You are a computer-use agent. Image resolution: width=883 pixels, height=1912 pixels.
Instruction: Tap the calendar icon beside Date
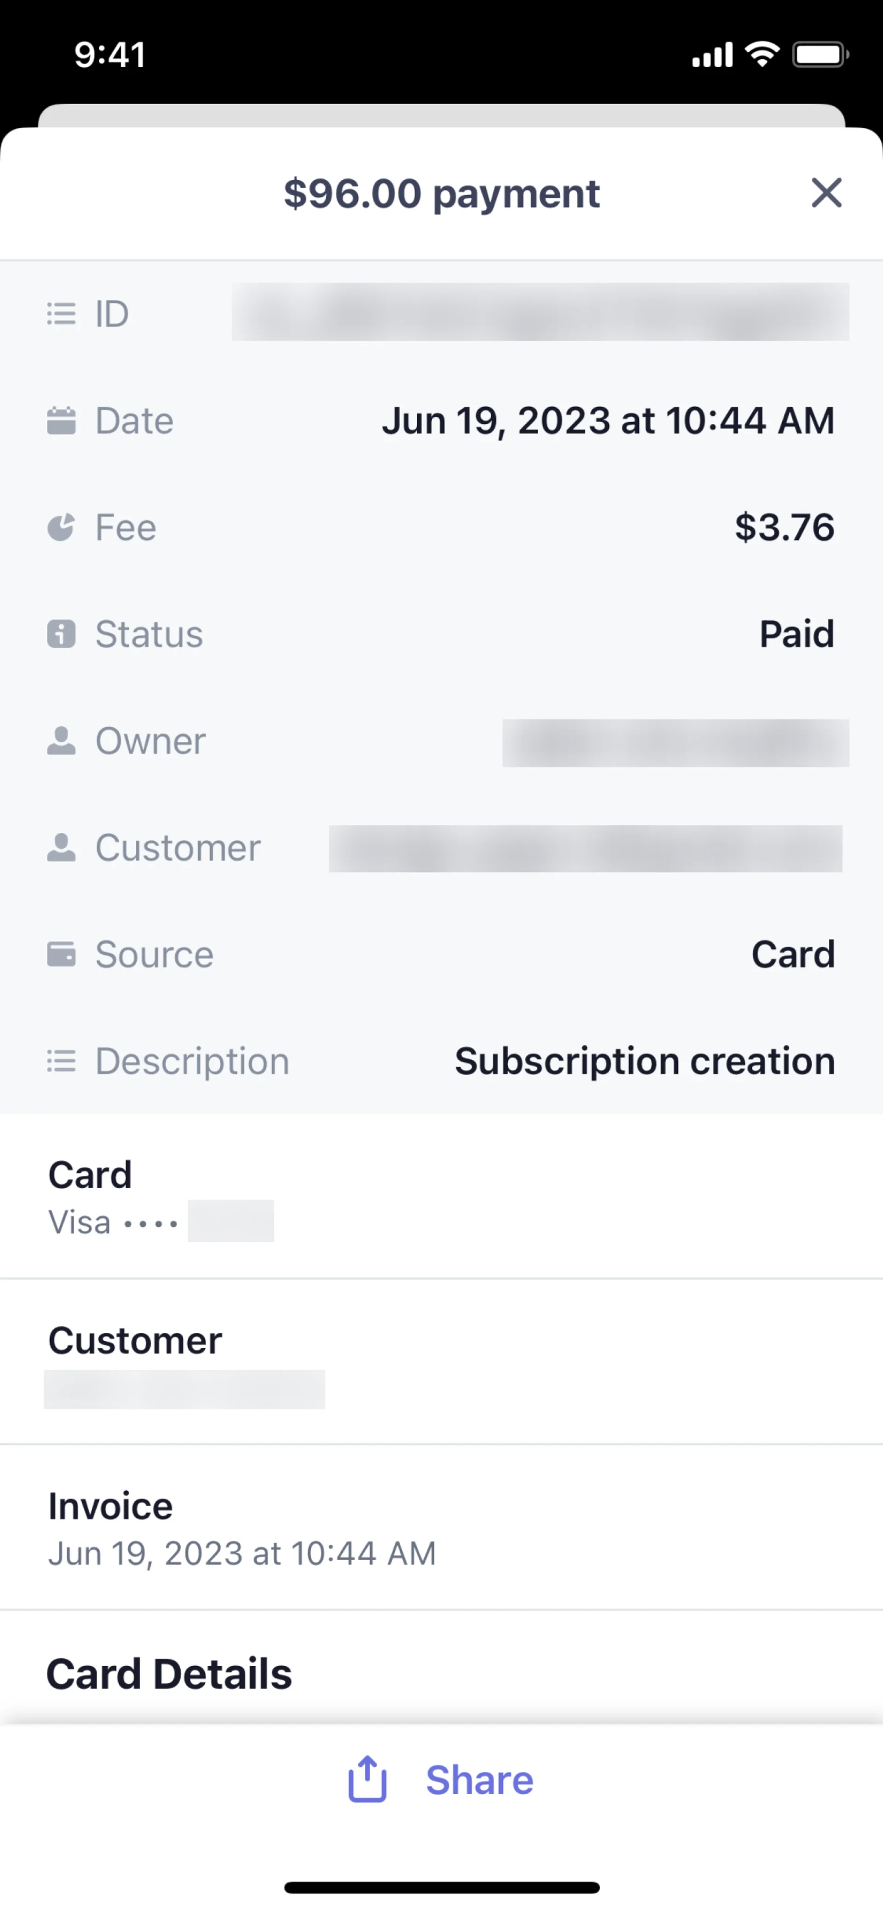click(x=61, y=420)
